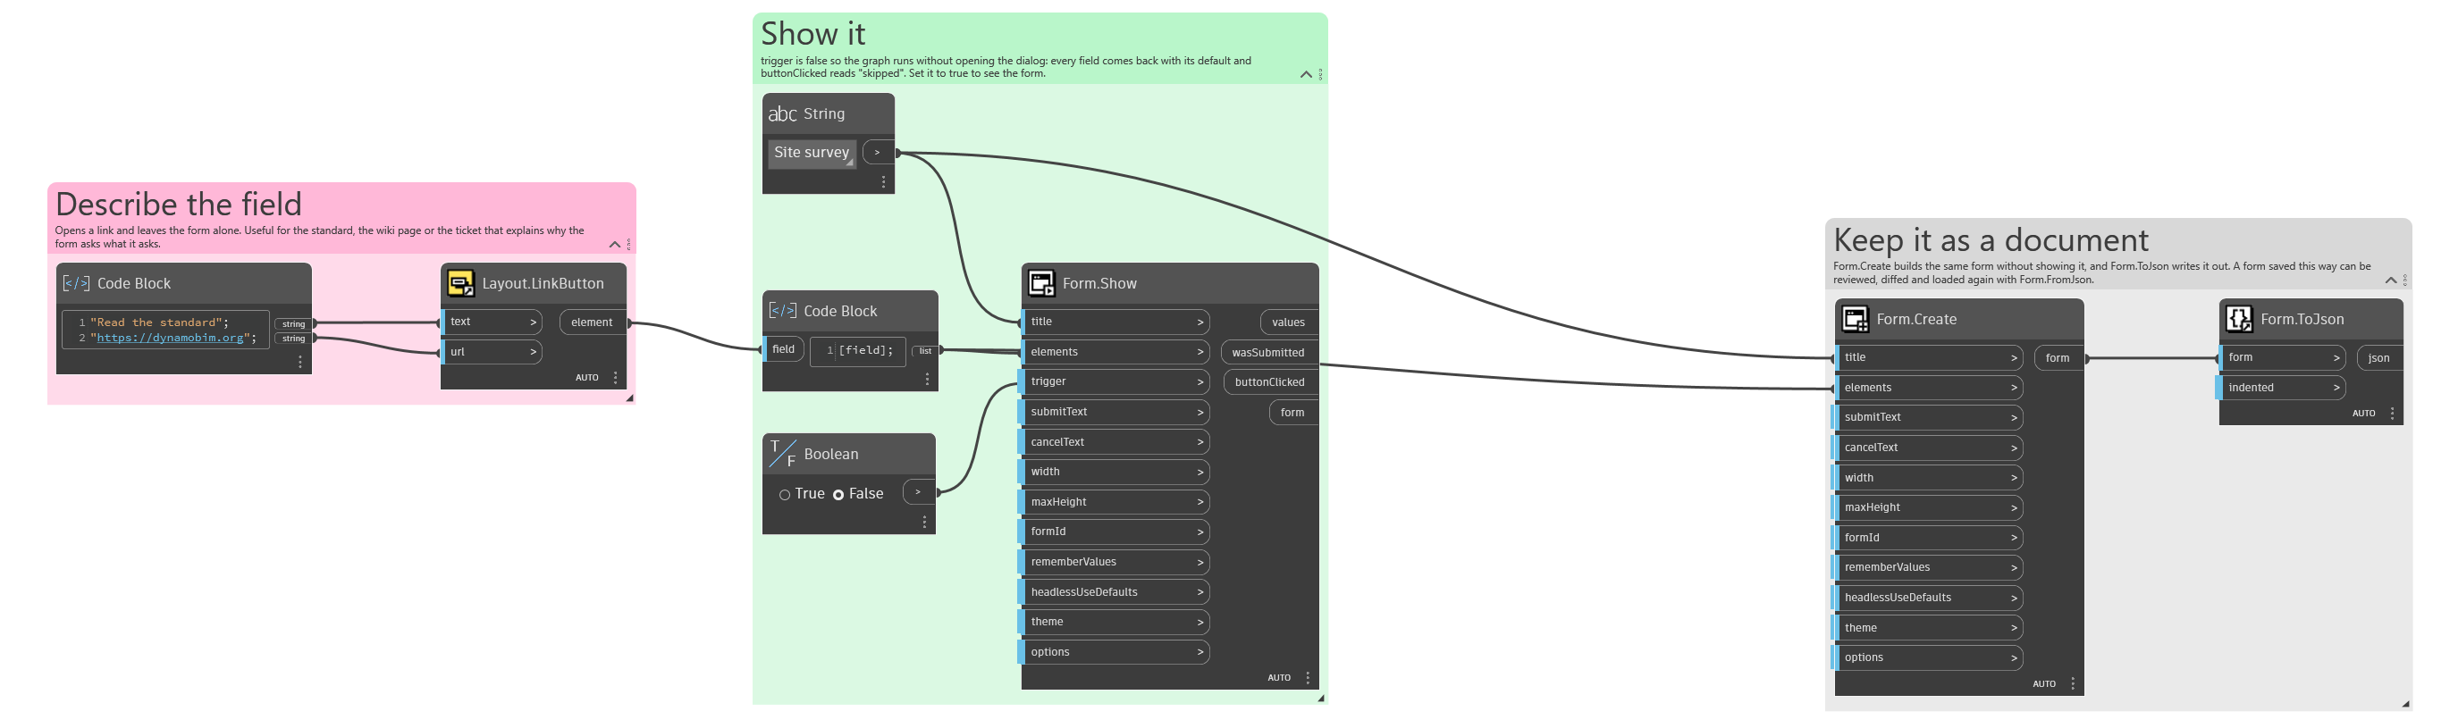Click the Boolean node output port arrow
2458x720 pixels.
tap(919, 493)
